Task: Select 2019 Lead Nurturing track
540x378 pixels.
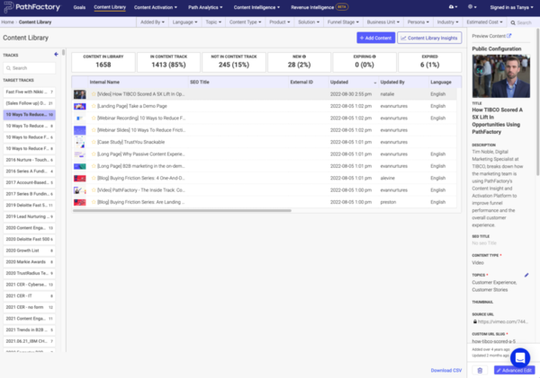Action: pos(30,216)
